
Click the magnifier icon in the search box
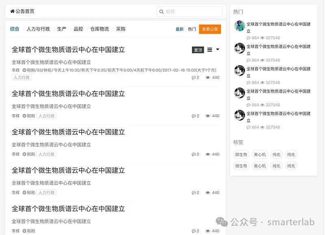161,12
